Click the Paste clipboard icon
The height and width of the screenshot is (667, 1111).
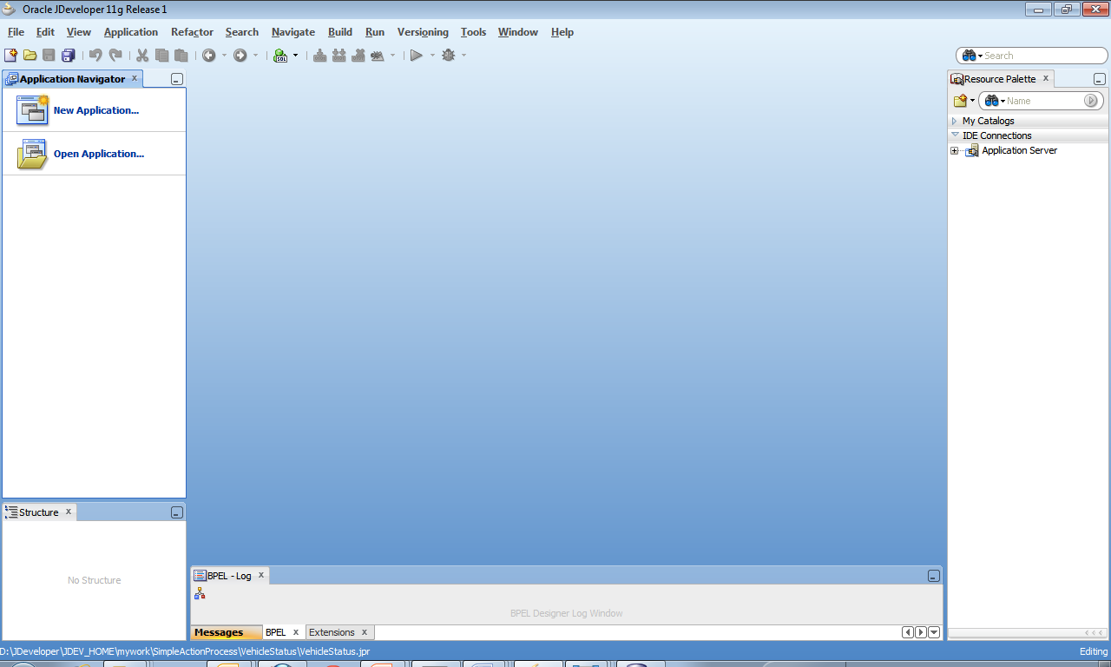[x=181, y=55]
